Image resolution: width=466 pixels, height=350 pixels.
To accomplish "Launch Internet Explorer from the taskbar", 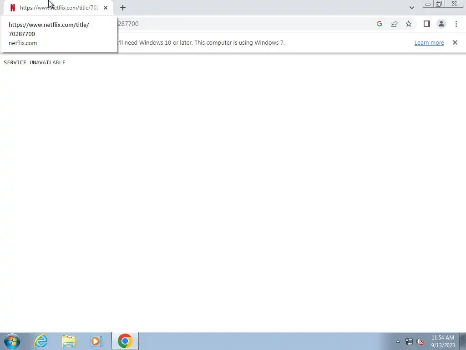I will [41, 341].
